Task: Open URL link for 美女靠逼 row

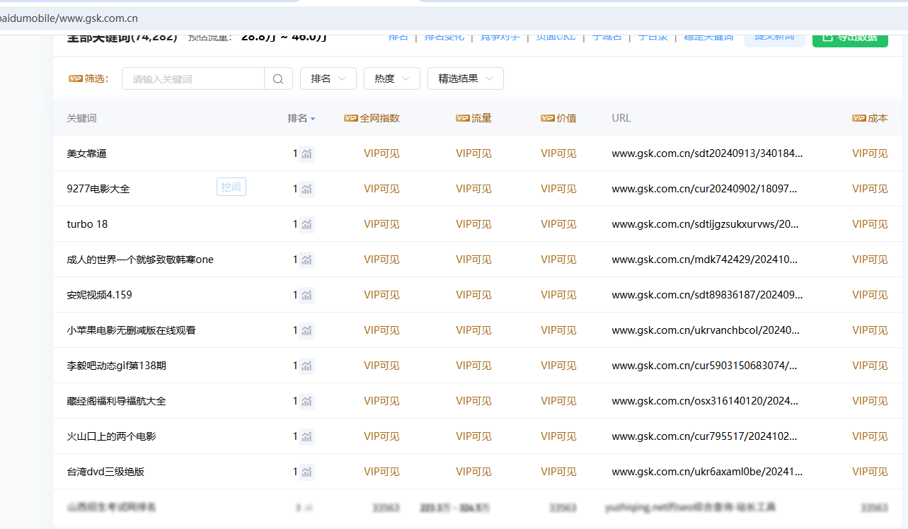Action: tap(708, 153)
